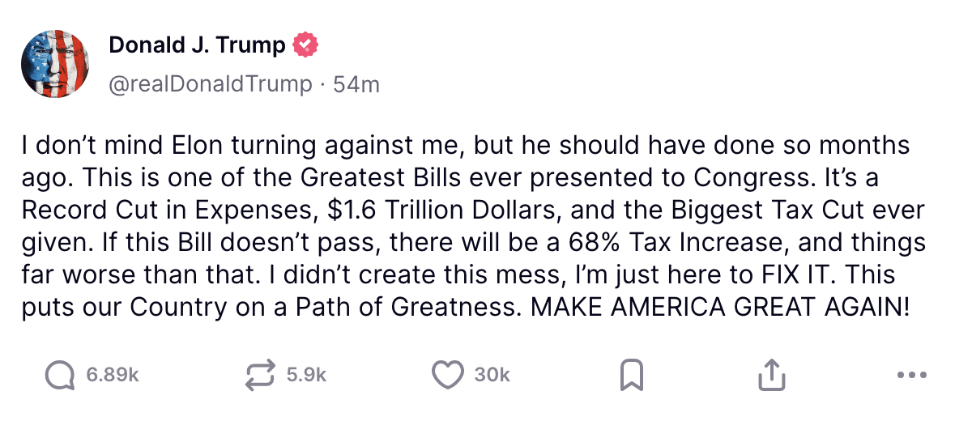Click the red verified badge
The image size is (972, 421).
pyautogui.click(x=305, y=45)
